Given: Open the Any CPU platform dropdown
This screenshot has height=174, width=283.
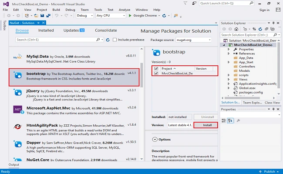Looking at the screenshot, I should 111,16.
